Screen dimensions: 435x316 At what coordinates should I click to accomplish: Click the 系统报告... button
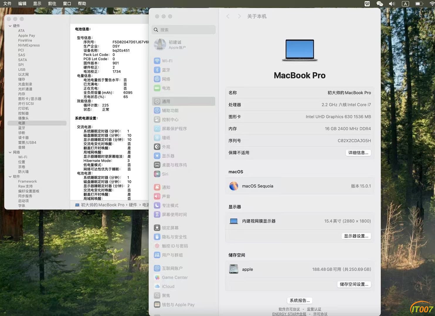point(300,300)
